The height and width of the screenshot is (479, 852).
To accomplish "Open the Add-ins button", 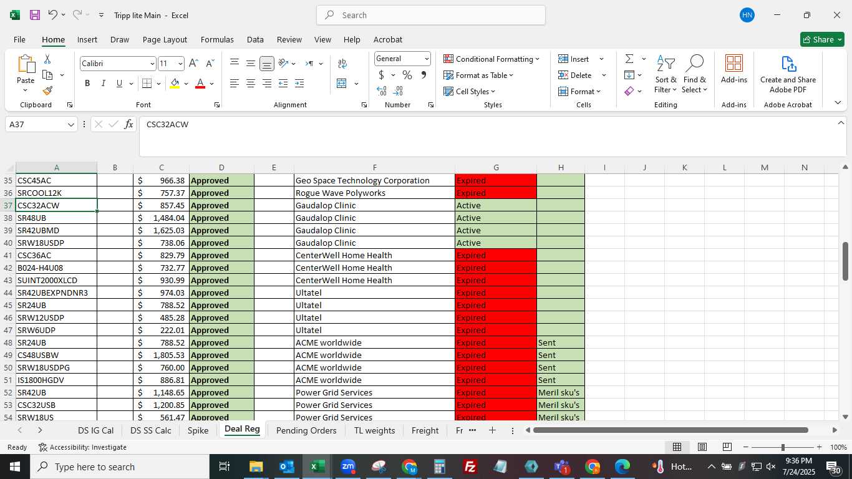I will [734, 69].
